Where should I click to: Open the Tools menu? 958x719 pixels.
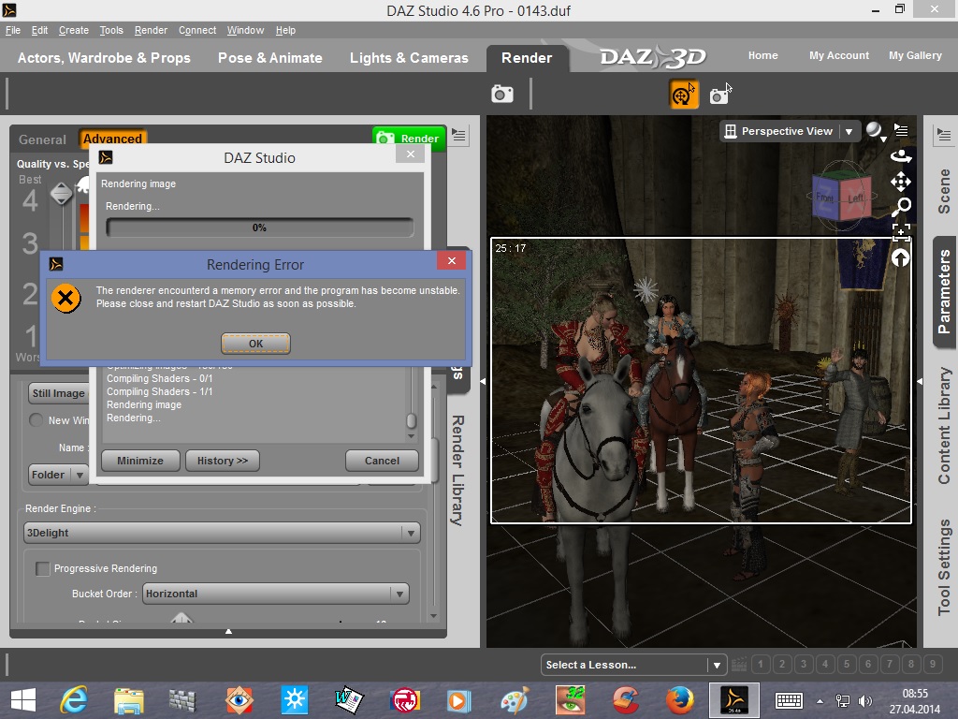pos(111,30)
